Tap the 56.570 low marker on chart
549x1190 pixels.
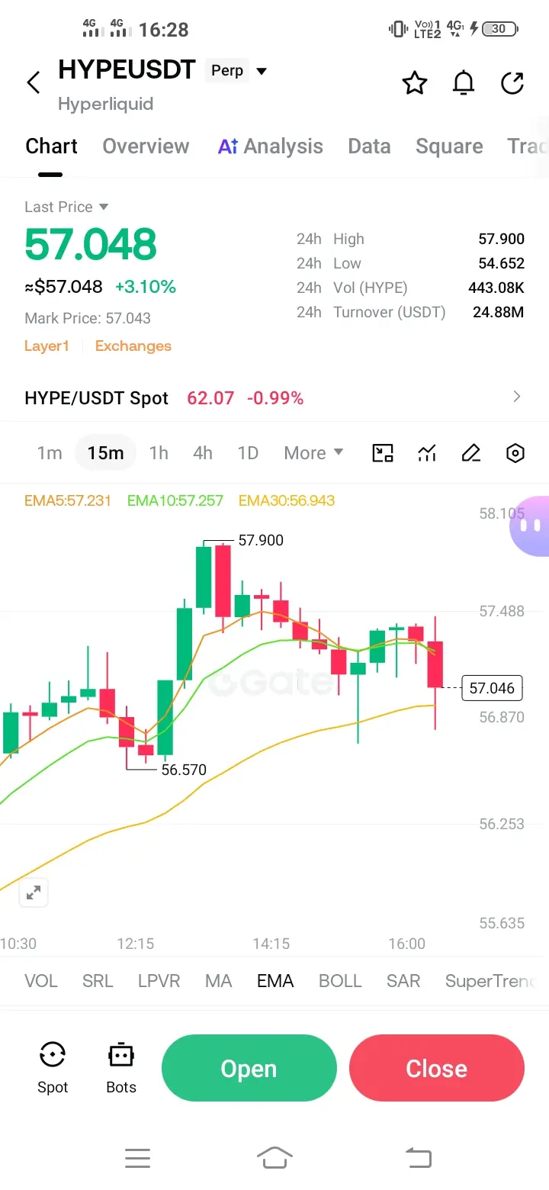pos(184,770)
